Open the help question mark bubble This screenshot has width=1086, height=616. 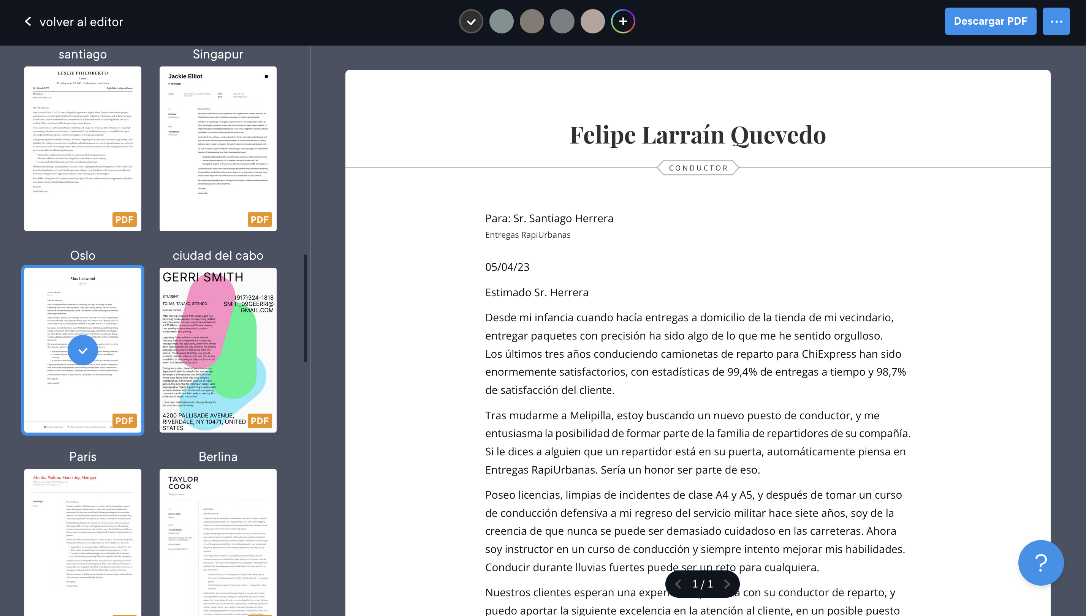1041,562
